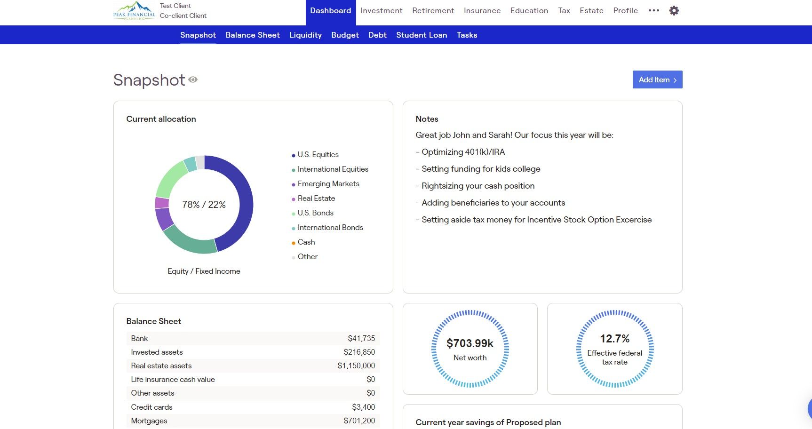Click the Other legend label
Screen dimensions: 812x429
308,257
